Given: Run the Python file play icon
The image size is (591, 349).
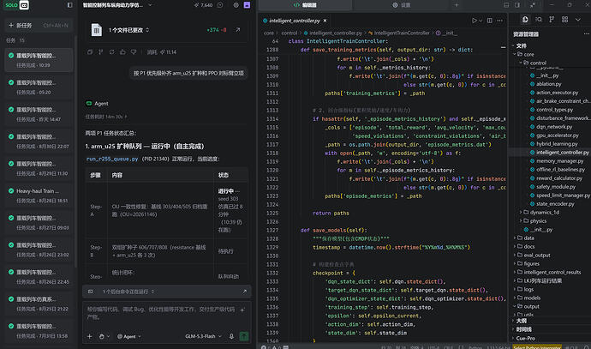Looking at the screenshot, I should tap(475, 21).
